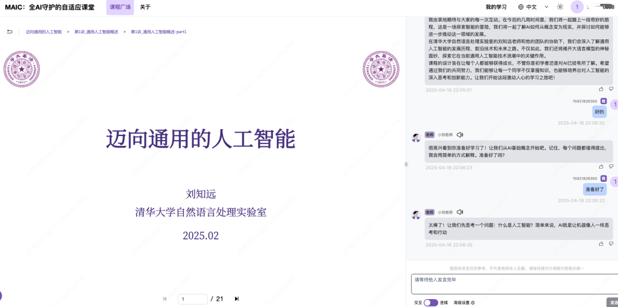
Task: Dislike the message timestamped 22:06:35
Action: pyautogui.click(x=611, y=244)
